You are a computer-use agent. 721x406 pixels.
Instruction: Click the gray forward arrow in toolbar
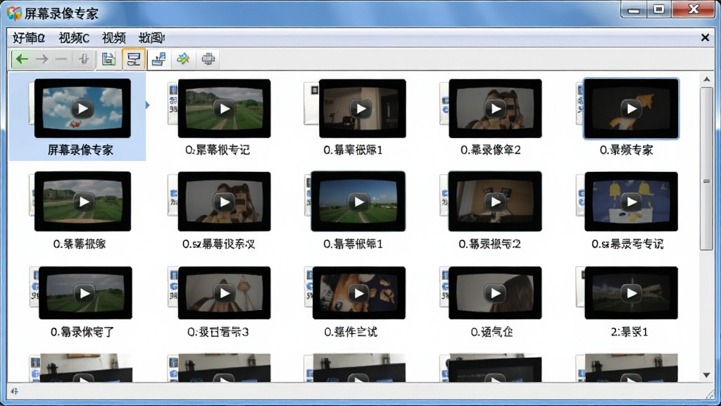42,59
